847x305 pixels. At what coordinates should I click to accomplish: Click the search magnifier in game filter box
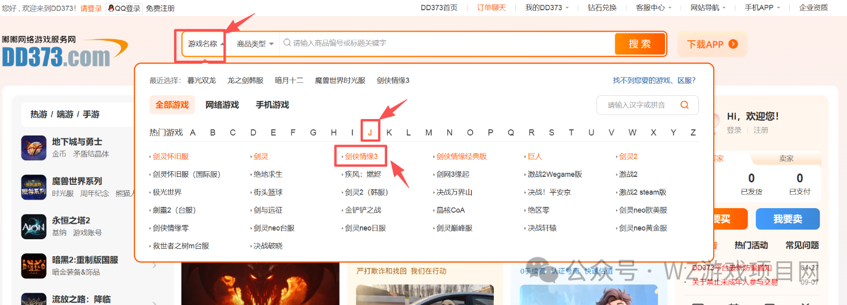click(x=684, y=105)
